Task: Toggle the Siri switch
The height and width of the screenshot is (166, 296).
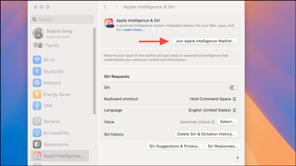Action: [233, 88]
